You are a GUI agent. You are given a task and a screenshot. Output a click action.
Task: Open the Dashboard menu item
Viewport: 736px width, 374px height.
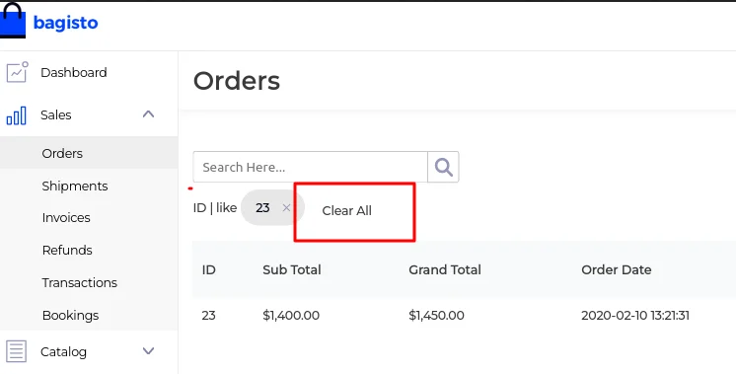(74, 72)
